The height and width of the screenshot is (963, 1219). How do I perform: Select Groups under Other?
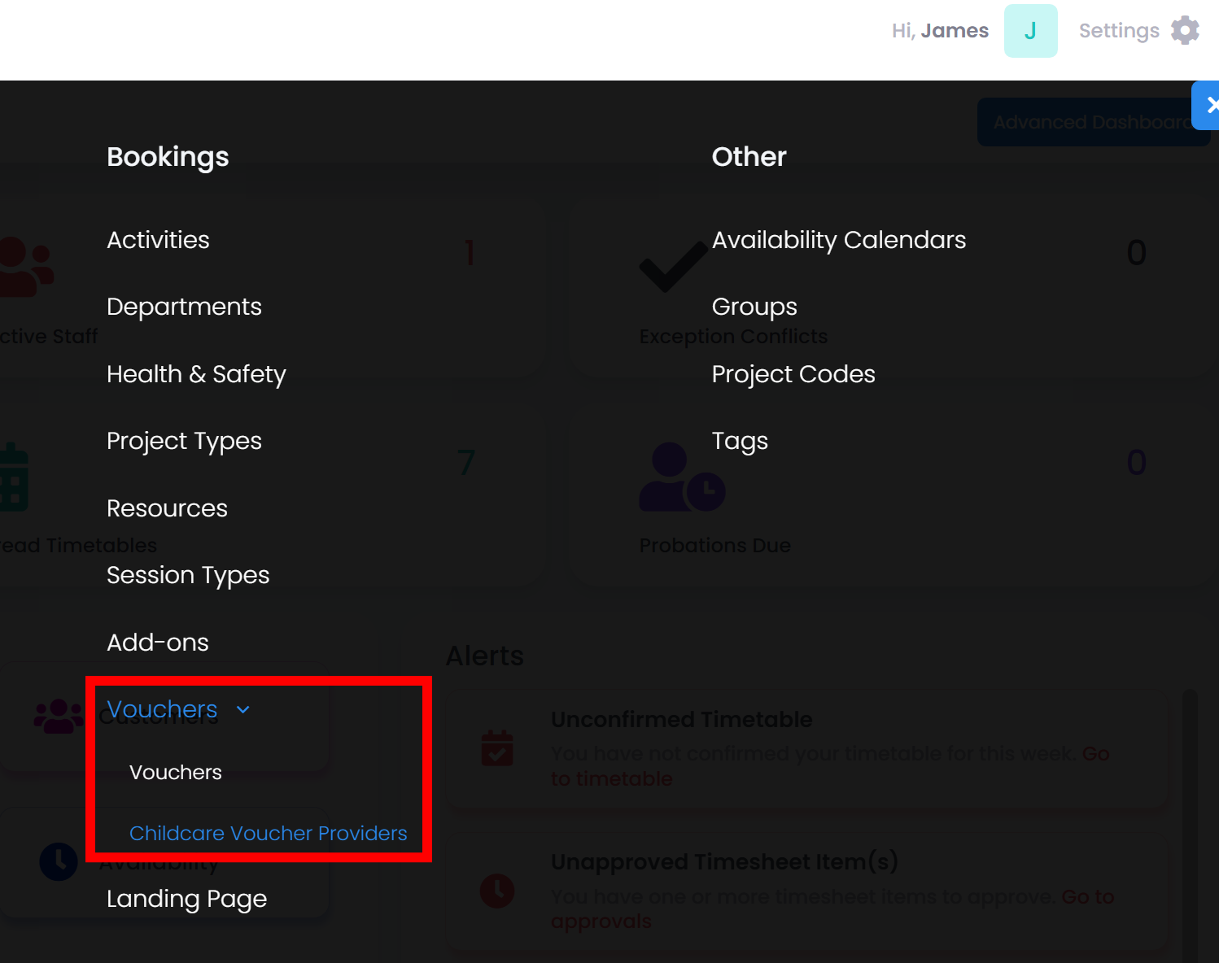pos(754,307)
